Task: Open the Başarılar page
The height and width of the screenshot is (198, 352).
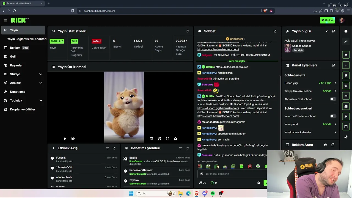Action: coord(23,65)
